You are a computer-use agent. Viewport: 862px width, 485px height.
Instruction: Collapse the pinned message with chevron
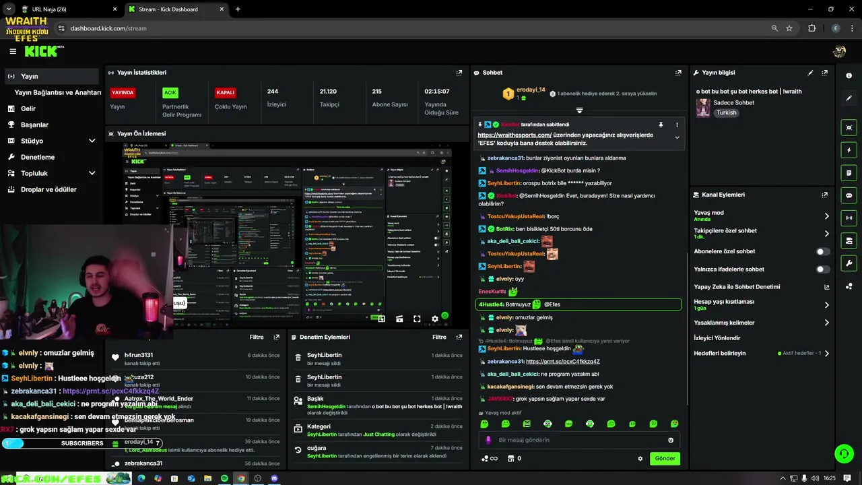click(677, 137)
